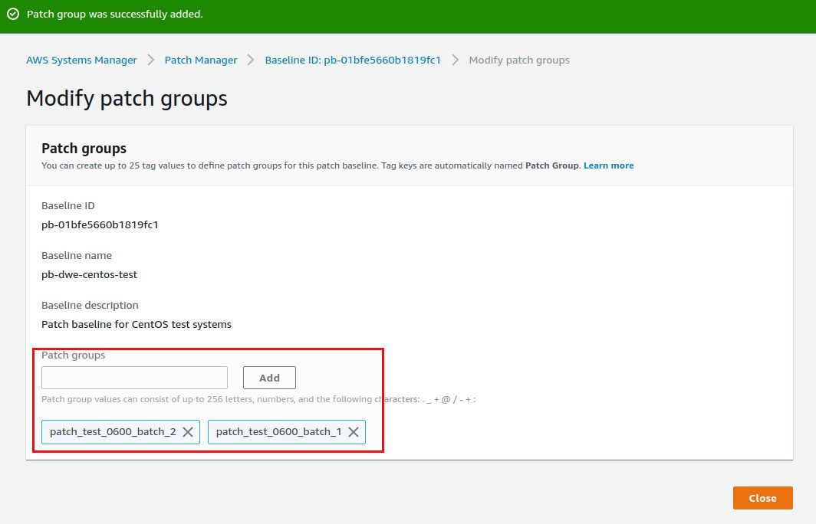The image size is (816, 524).
Task: Click the Modify patch groups page heading
Action: pyautogui.click(x=127, y=99)
